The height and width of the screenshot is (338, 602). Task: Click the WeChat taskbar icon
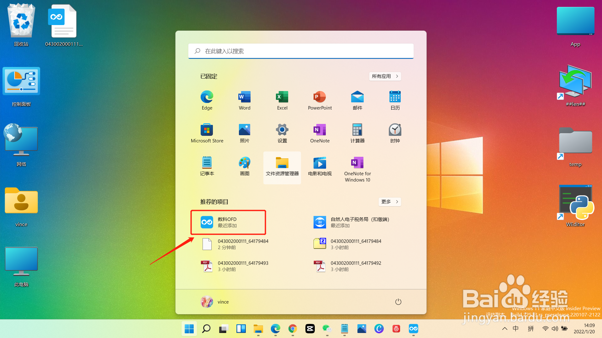[327, 329]
